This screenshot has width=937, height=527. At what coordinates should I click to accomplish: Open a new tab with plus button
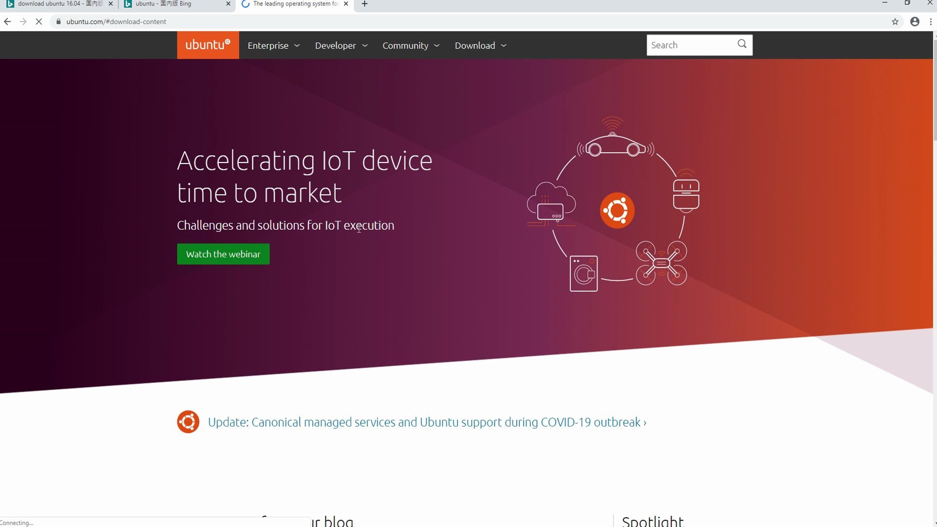click(365, 4)
